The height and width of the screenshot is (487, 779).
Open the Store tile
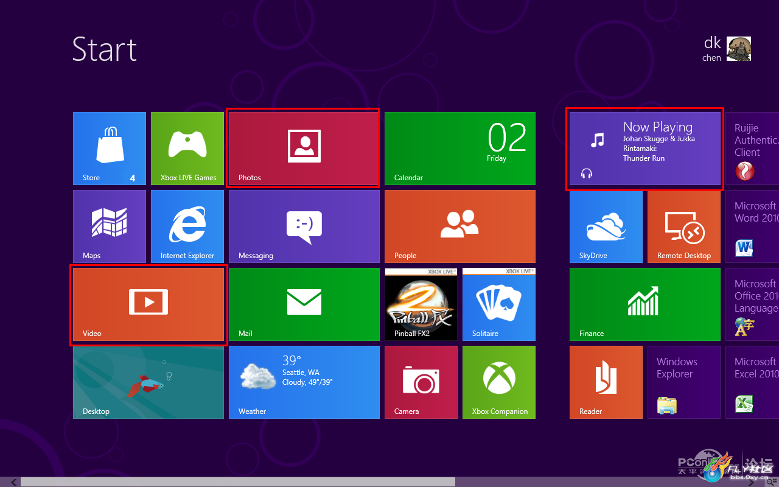(x=110, y=149)
